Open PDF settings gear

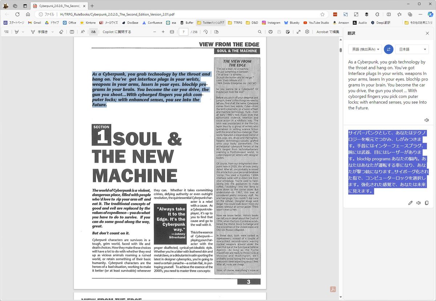pyautogui.click(x=307, y=32)
